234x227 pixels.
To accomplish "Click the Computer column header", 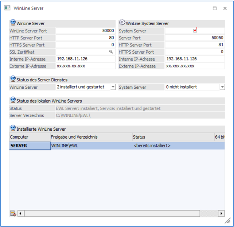I will (x=30, y=137).
